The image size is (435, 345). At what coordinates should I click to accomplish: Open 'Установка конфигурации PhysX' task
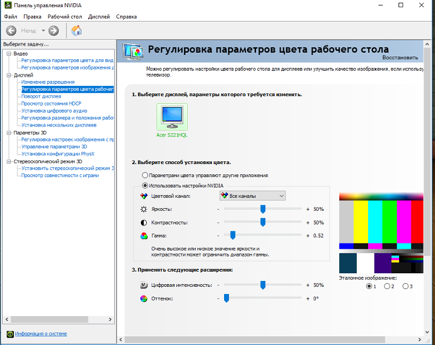pyautogui.click(x=58, y=154)
